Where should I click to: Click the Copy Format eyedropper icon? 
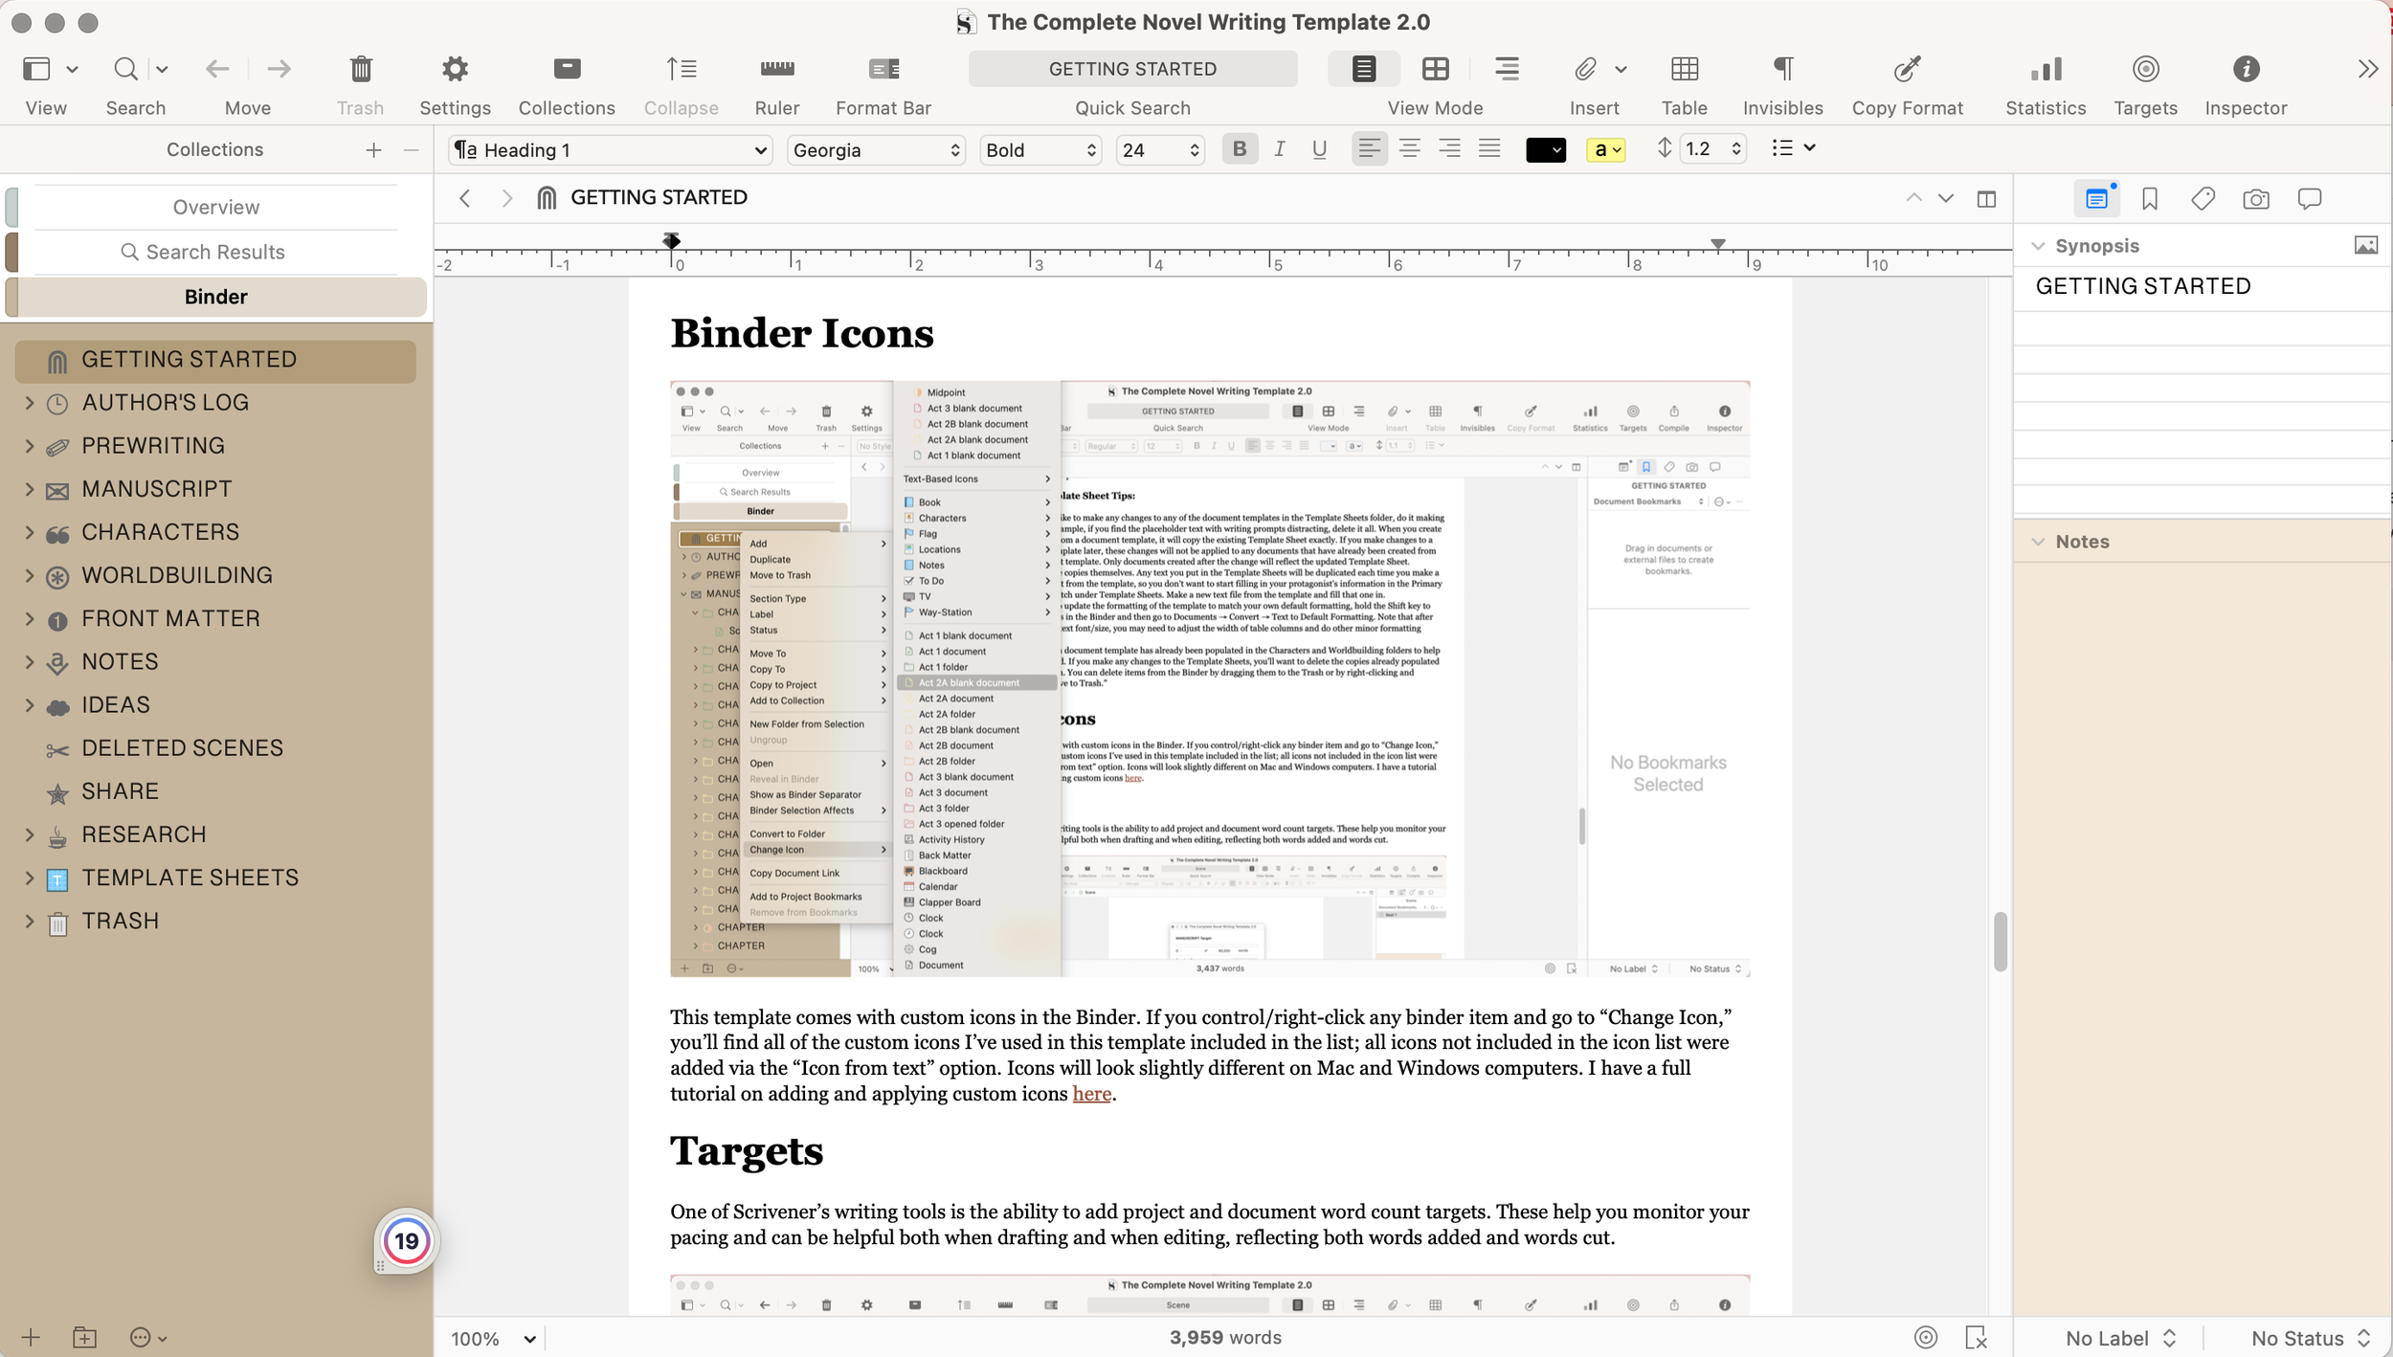1907,69
